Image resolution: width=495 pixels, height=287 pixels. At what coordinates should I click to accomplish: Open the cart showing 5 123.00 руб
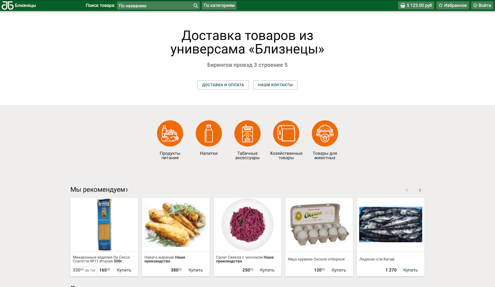pos(416,5)
